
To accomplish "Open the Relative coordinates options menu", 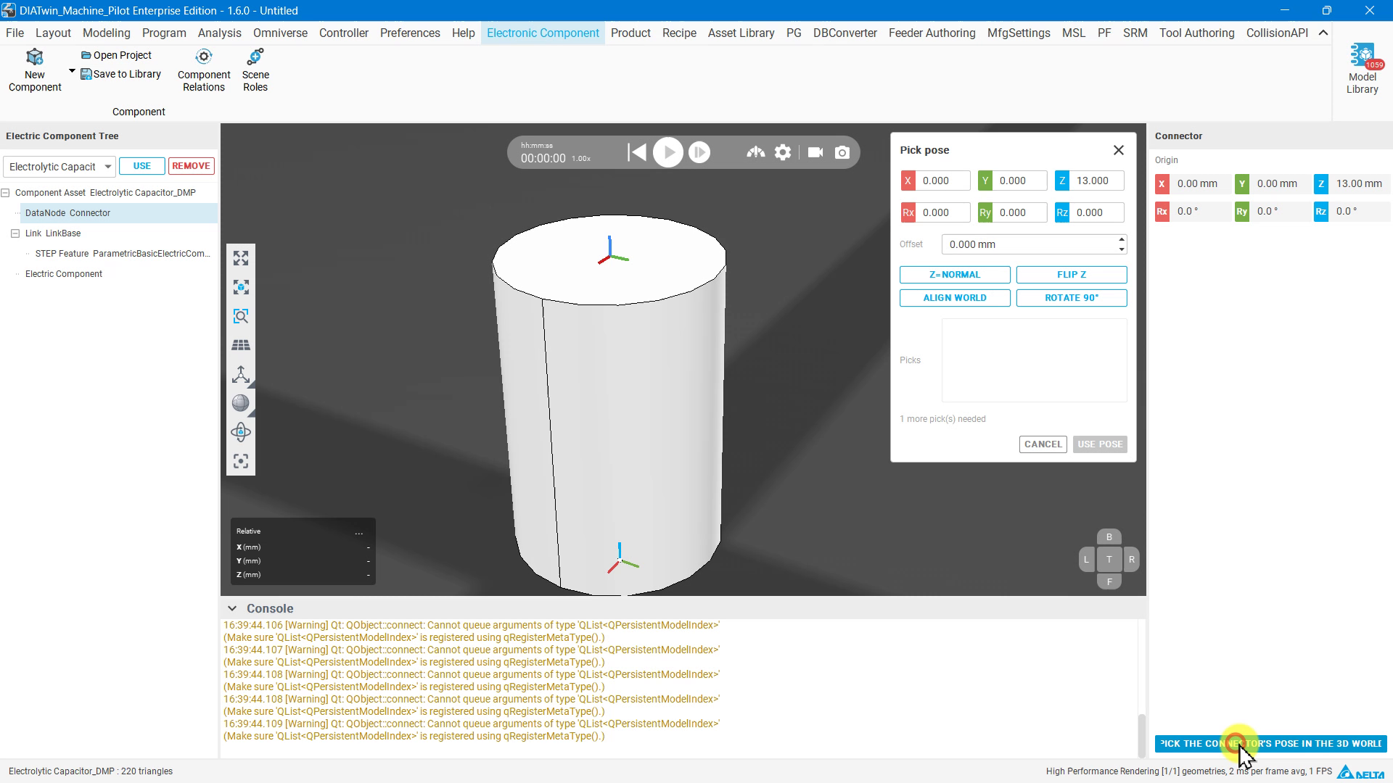I will (x=359, y=532).
